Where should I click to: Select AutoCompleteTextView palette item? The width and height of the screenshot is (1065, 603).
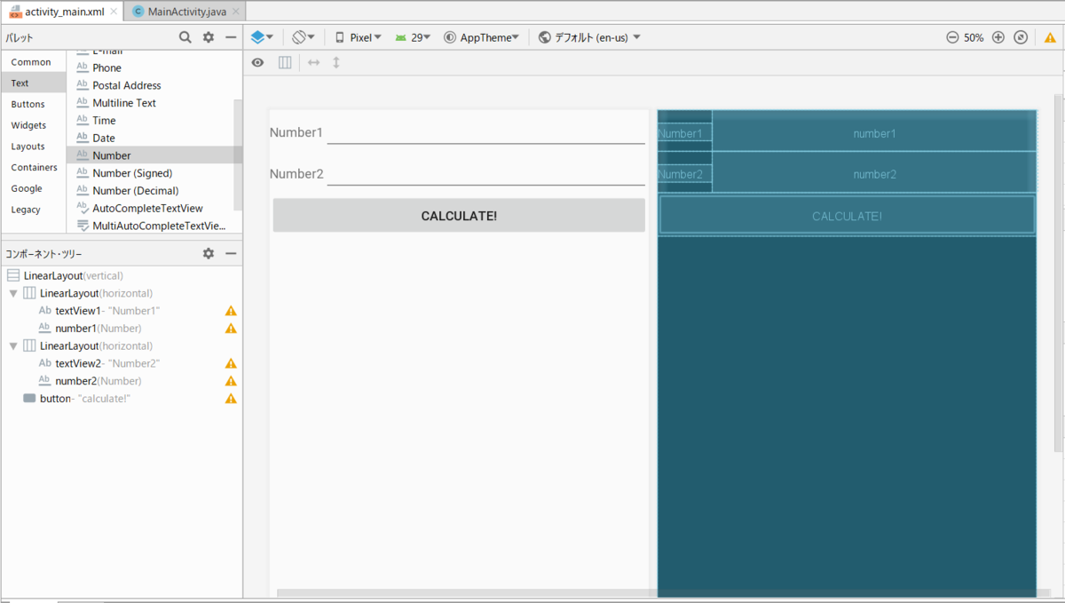150,208
